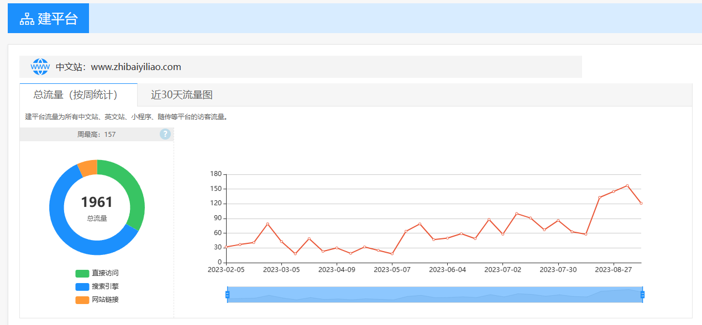Viewport: 702px width, 325px height.
Task: Click the first data point on 2023-02-05
Action: (x=227, y=247)
